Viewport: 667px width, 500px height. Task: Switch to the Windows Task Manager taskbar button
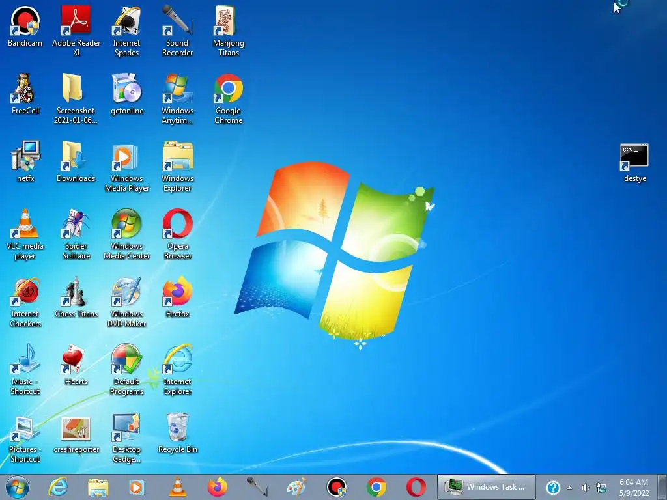[486, 487]
